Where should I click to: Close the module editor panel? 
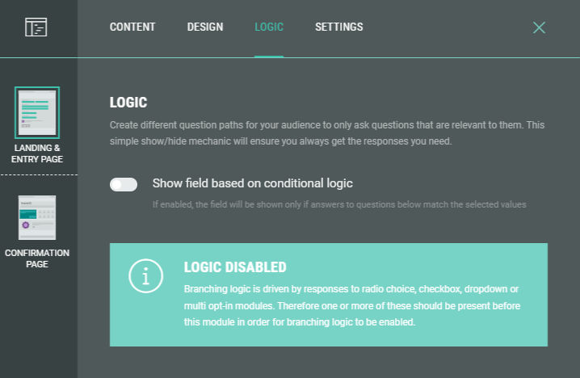[540, 27]
